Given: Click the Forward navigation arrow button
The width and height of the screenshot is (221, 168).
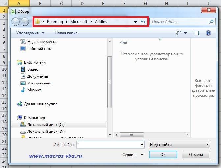Looking at the screenshot, I should (25, 22).
